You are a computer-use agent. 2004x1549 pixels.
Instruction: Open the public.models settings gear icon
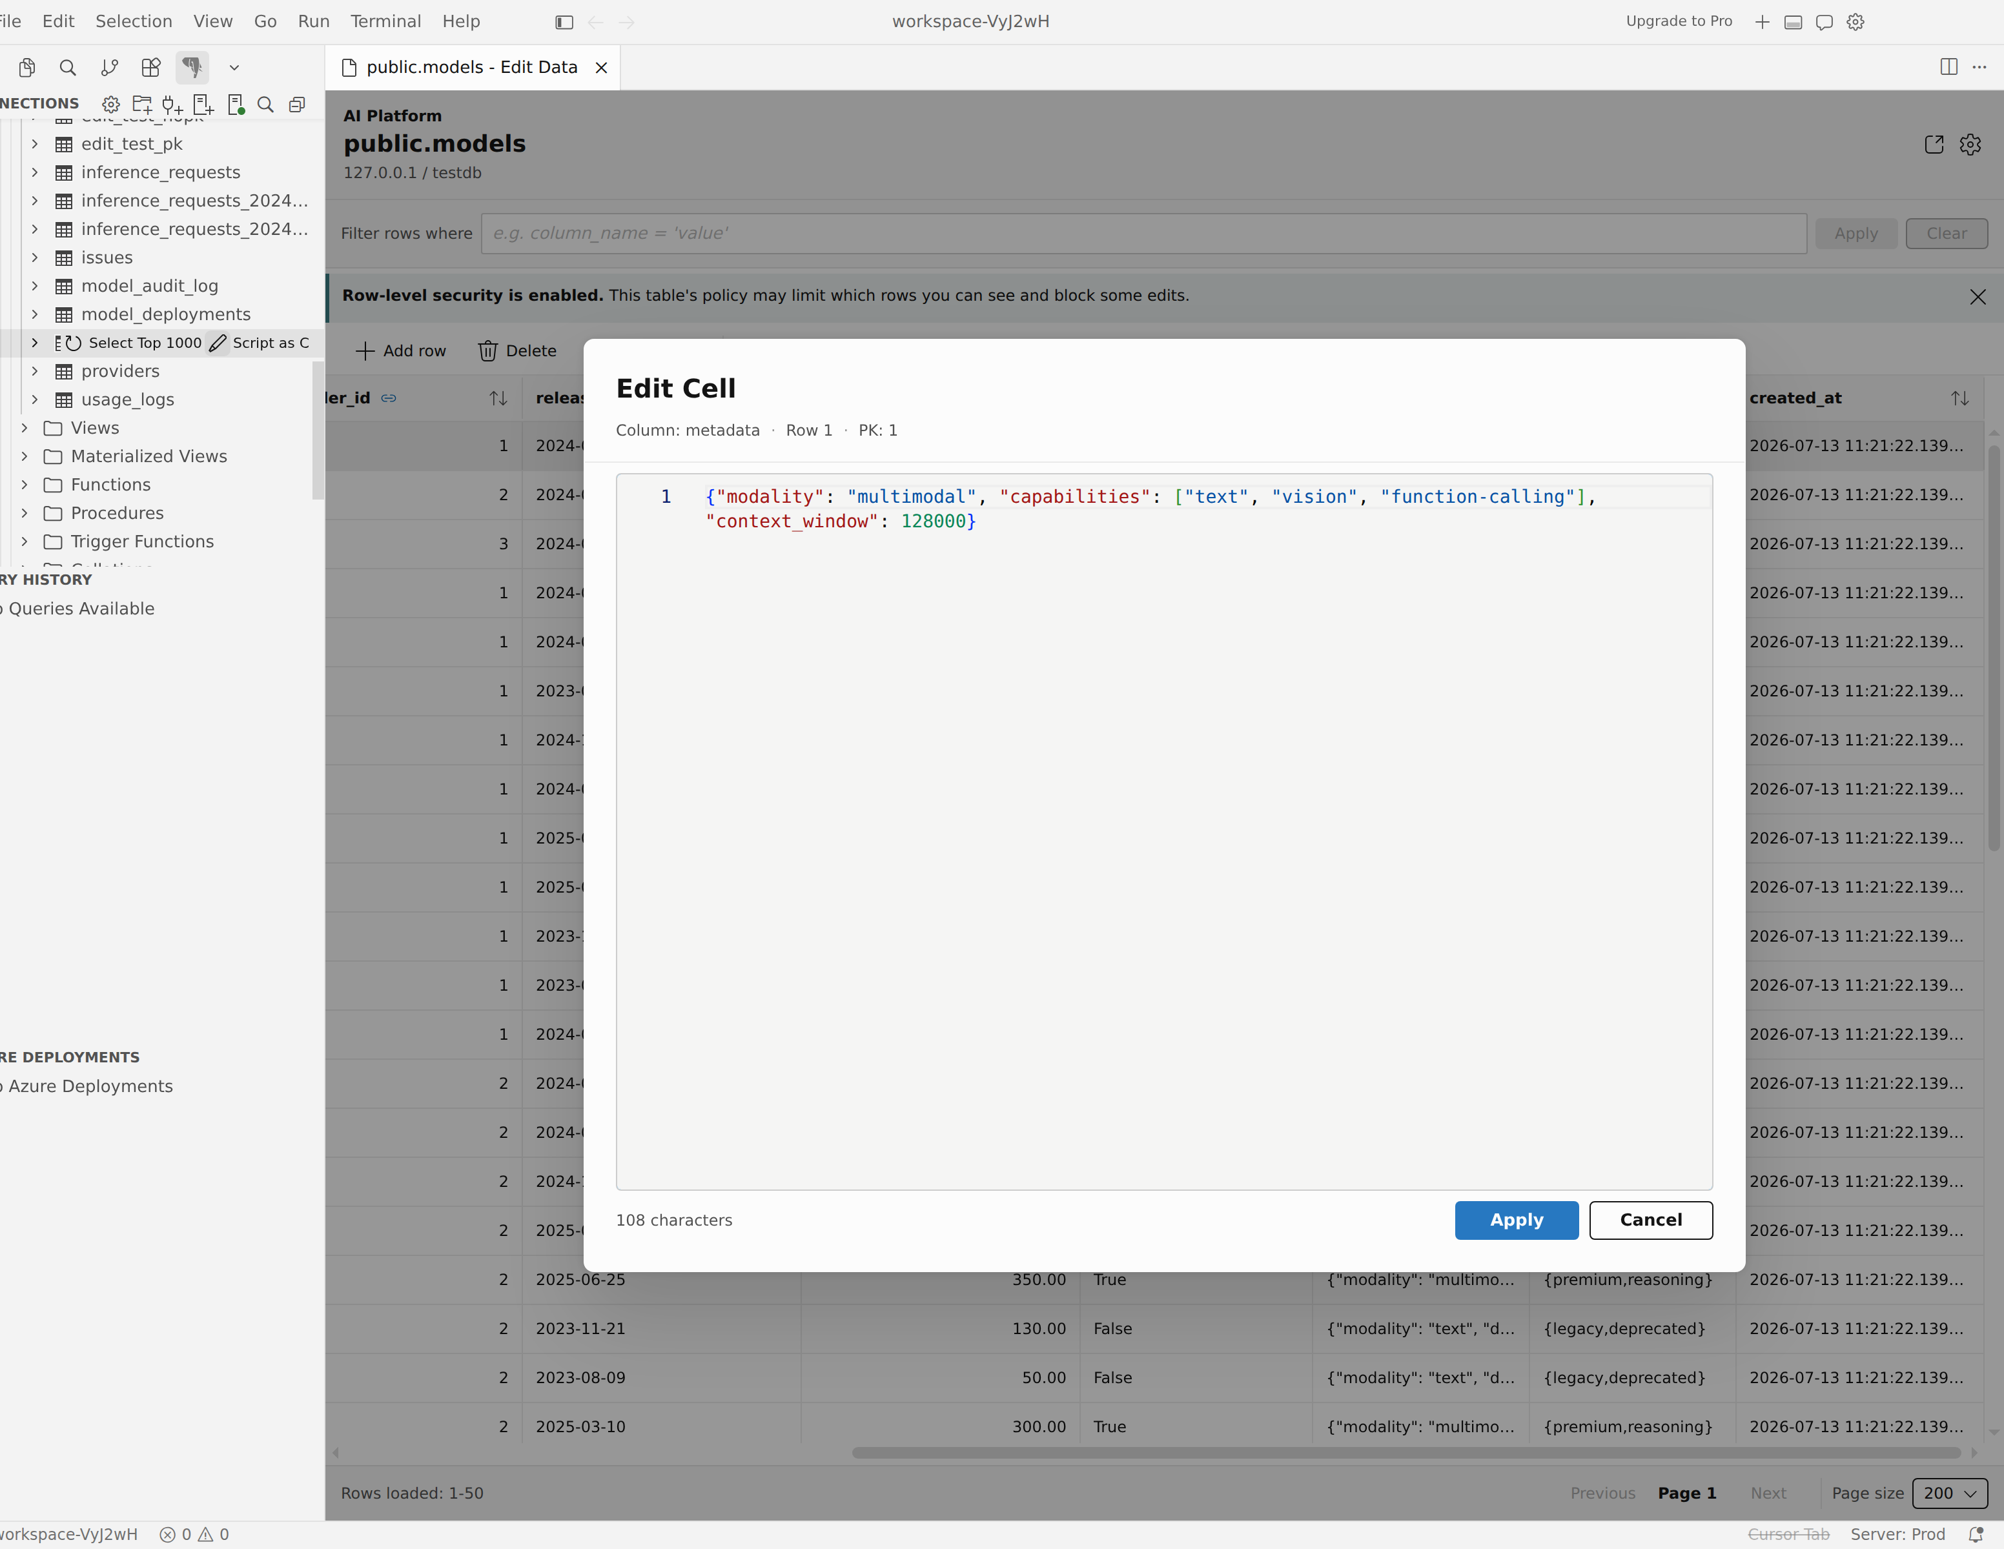point(1970,145)
